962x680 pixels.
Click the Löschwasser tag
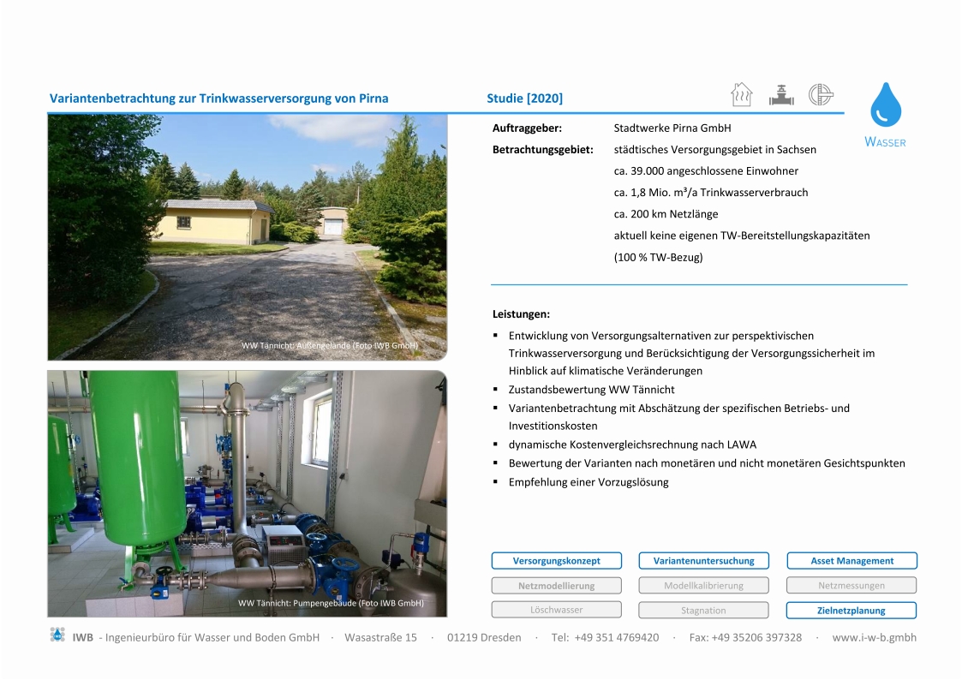[x=556, y=610]
